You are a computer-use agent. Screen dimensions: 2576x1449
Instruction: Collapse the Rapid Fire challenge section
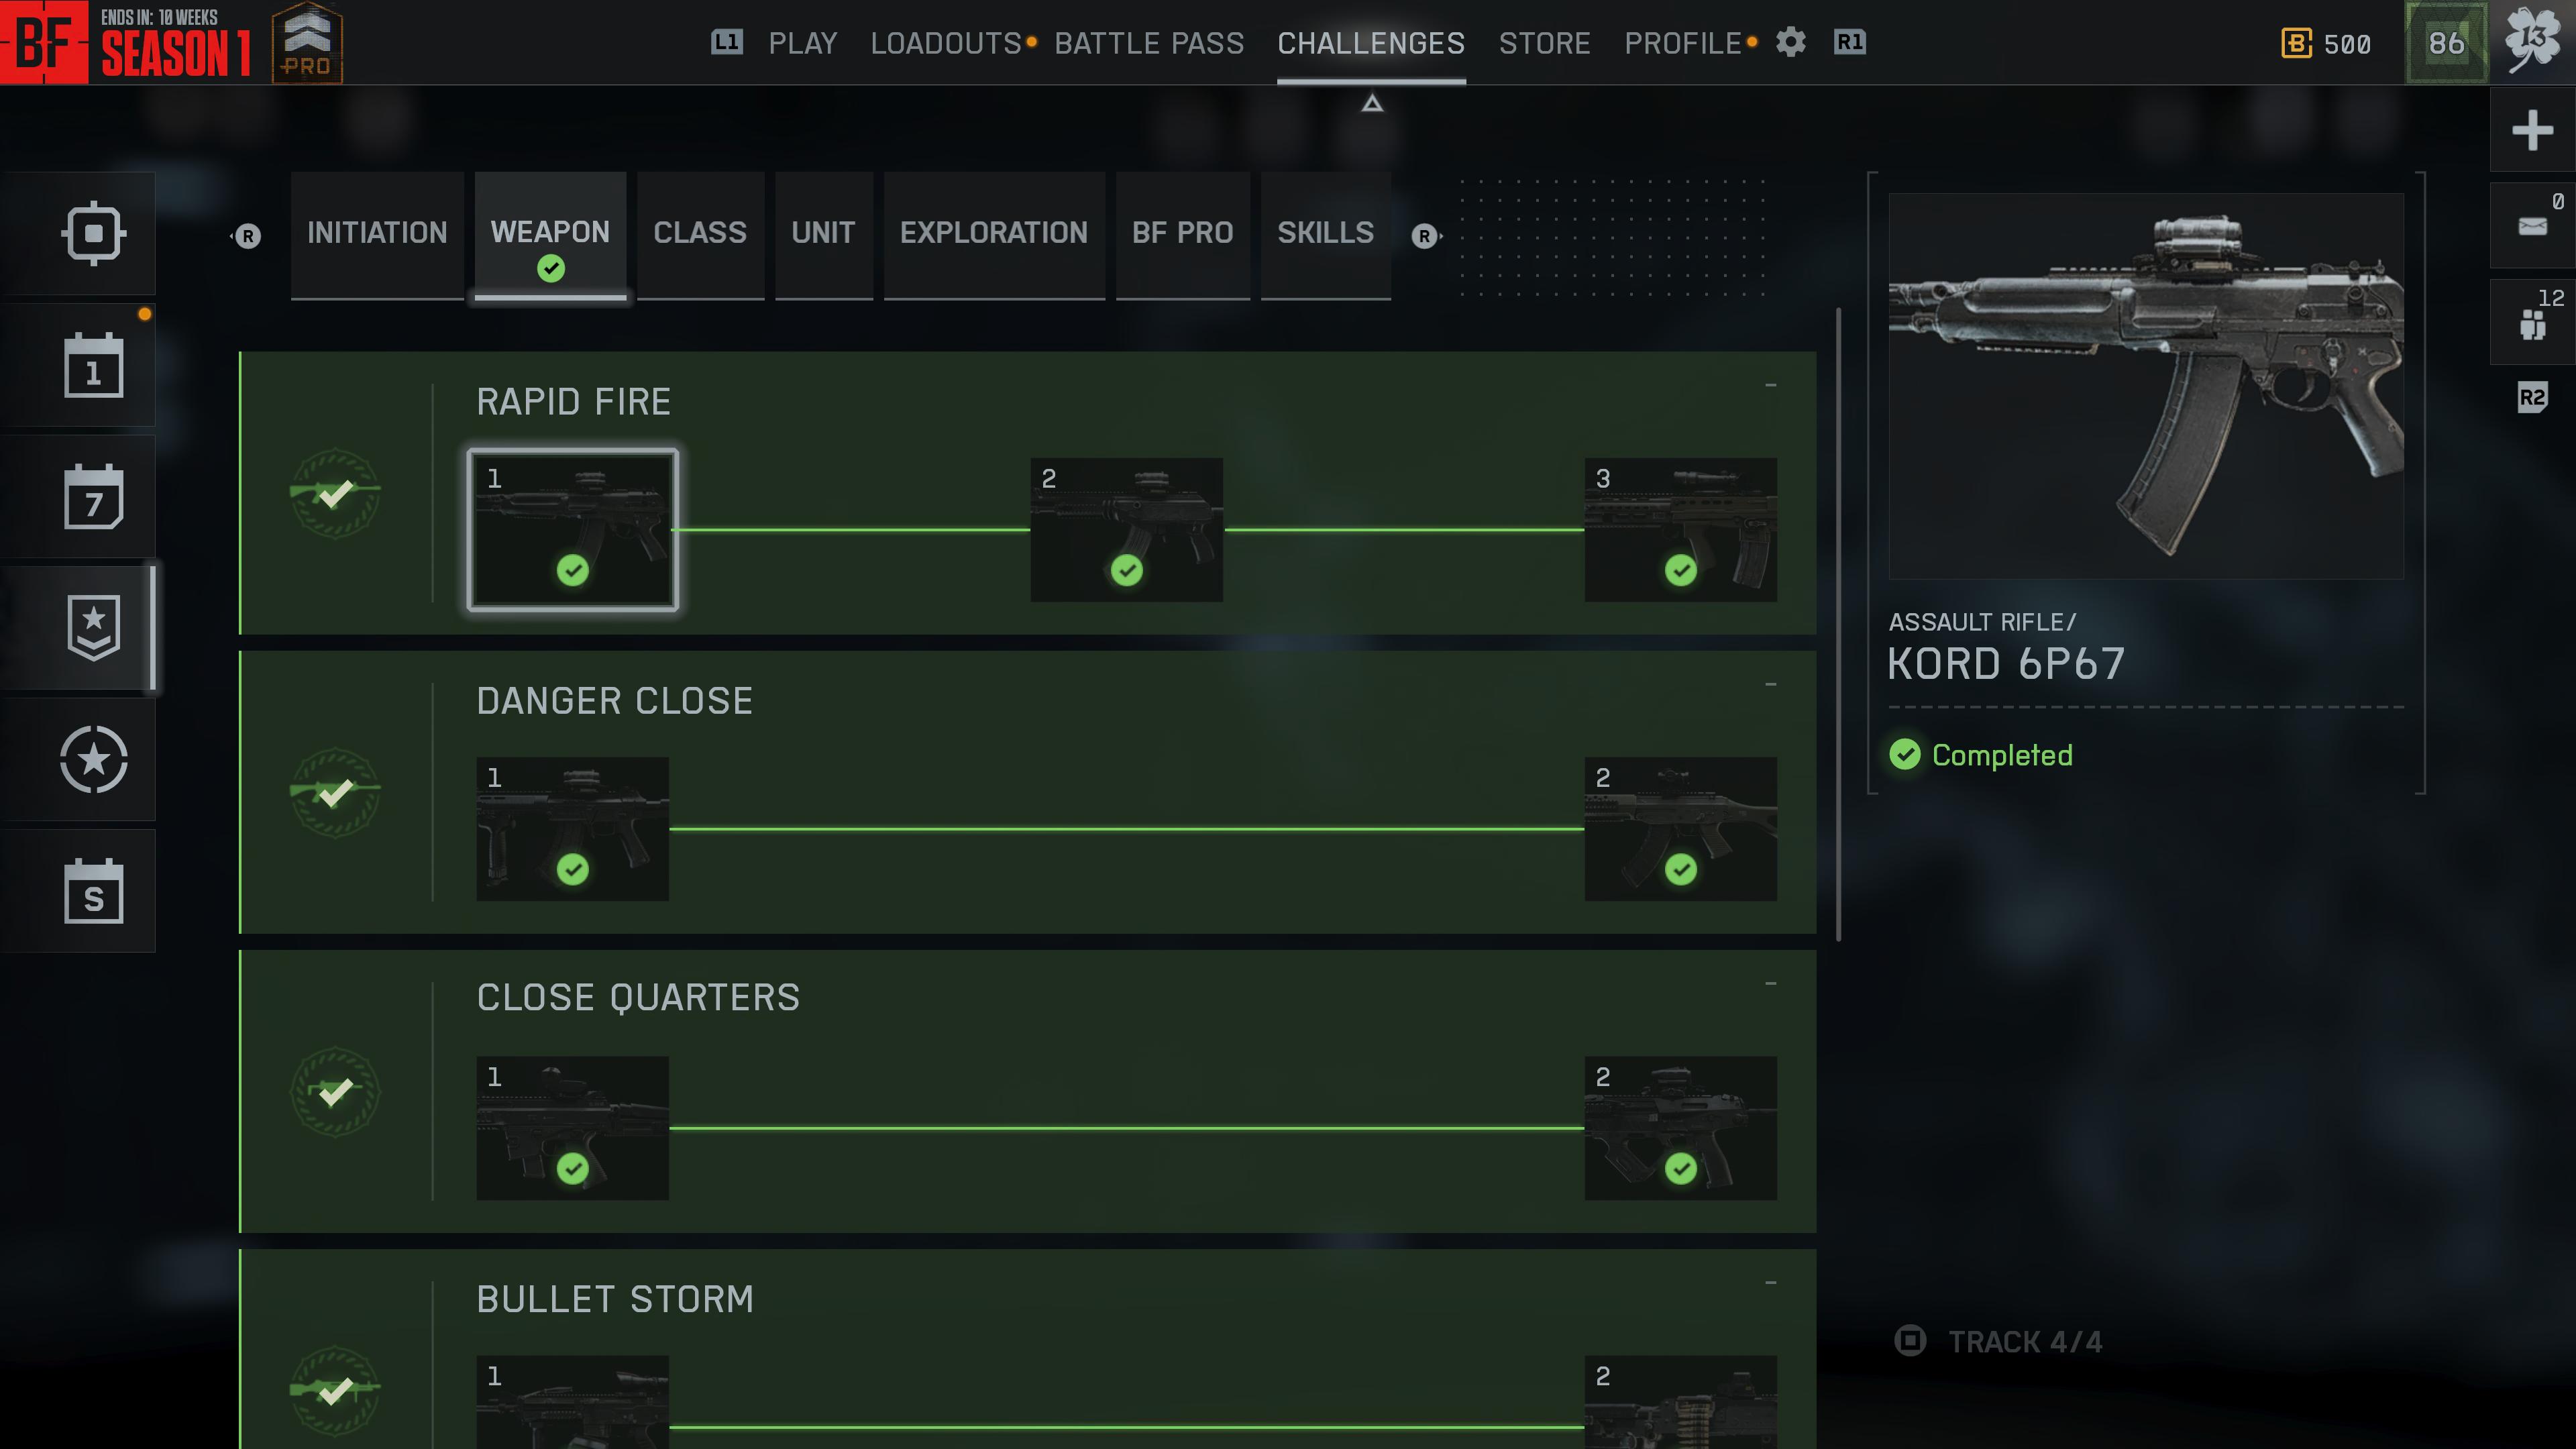[1770, 385]
